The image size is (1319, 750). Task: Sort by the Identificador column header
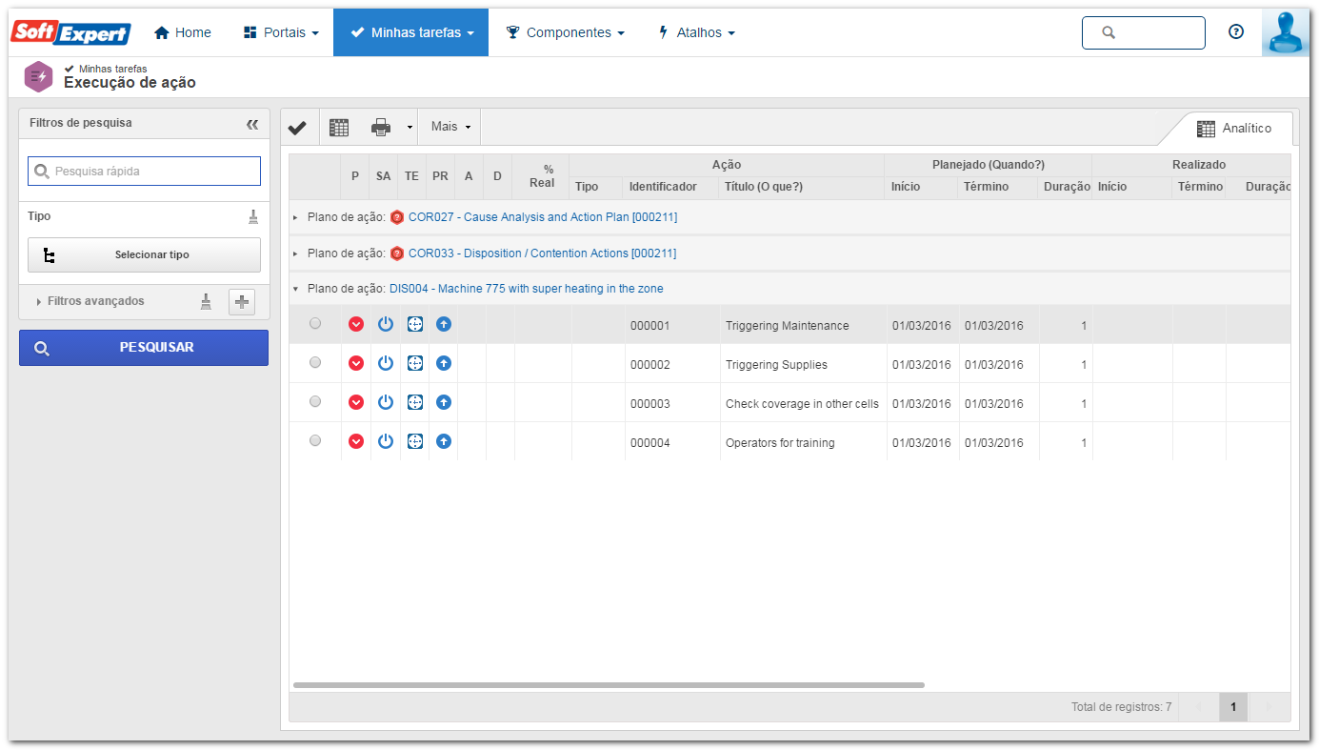click(663, 187)
